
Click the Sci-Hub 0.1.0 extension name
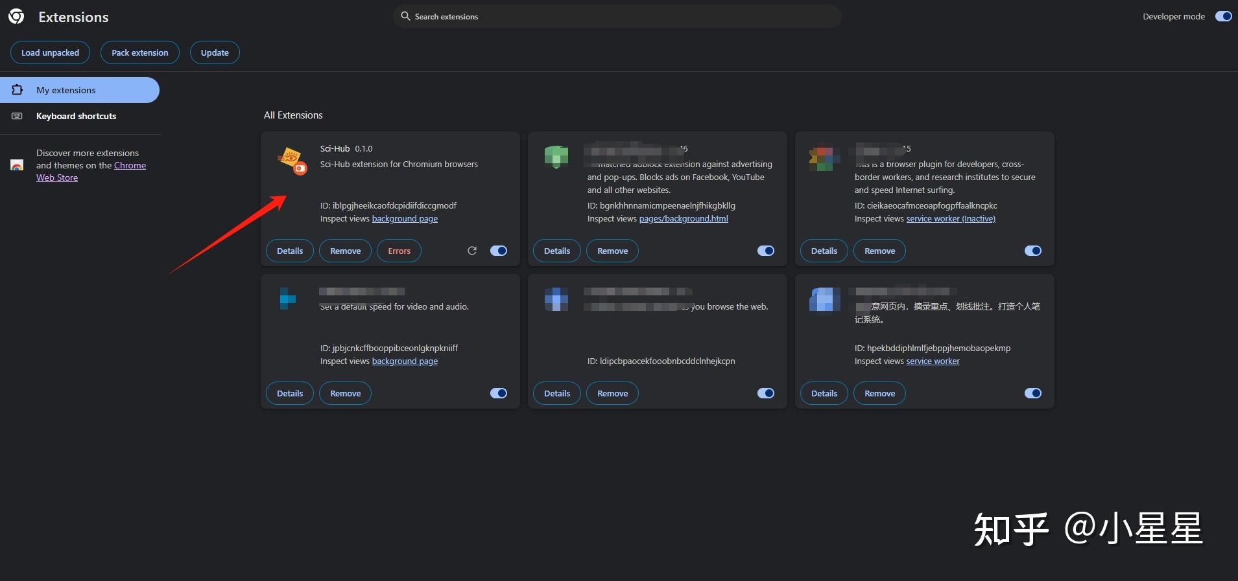coord(346,149)
